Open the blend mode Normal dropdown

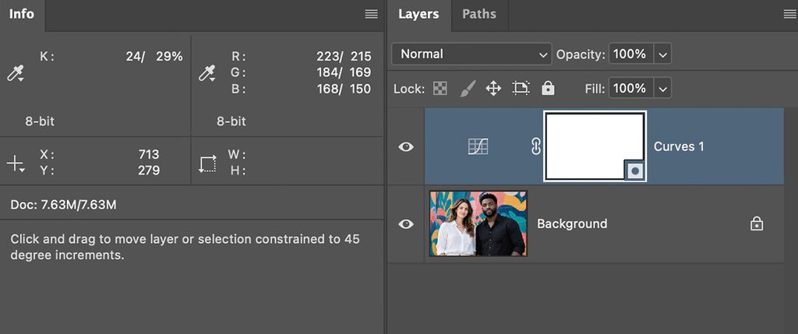pos(471,54)
